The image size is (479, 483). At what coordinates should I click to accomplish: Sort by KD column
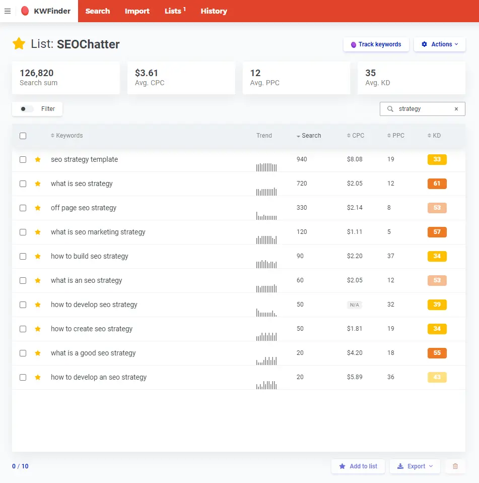[x=434, y=136]
